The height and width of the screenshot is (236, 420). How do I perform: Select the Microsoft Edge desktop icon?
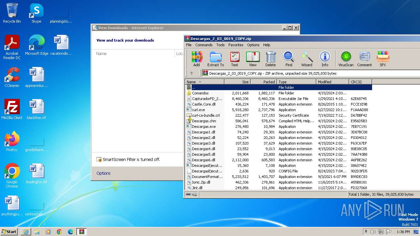click(x=36, y=45)
